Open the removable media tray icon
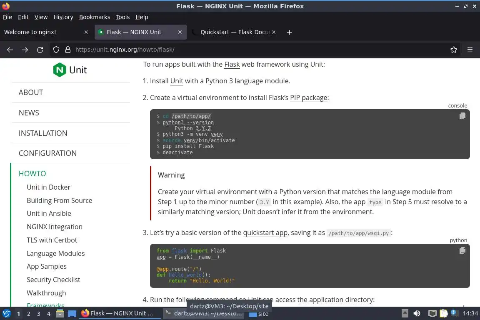The width and height of the screenshot is (480, 320). pos(405,313)
